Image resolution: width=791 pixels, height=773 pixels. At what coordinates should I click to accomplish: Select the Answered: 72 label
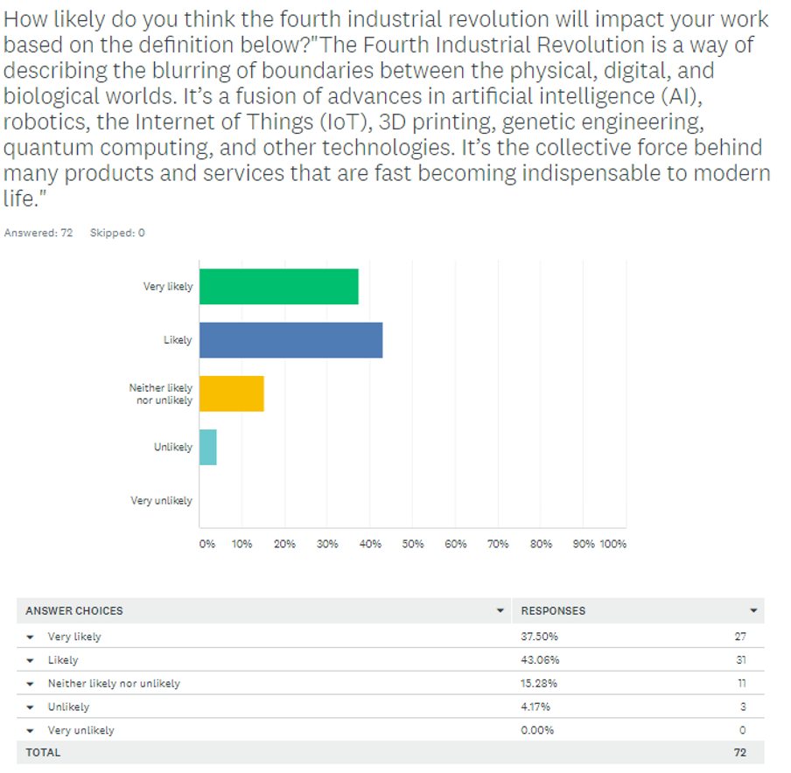point(38,233)
